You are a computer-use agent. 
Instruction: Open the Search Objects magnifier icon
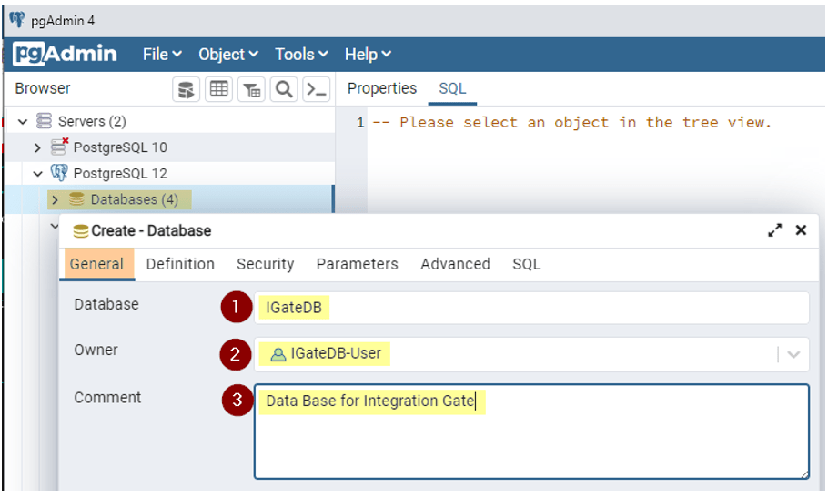pyautogui.click(x=284, y=89)
